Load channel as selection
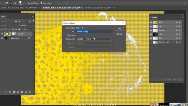This screenshot has height=106, width=188. click(166, 79)
